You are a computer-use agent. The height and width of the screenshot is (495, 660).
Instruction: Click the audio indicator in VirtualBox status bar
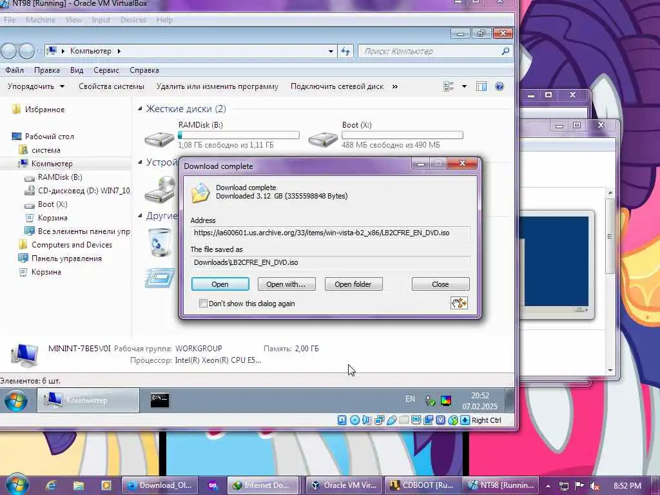tap(367, 420)
